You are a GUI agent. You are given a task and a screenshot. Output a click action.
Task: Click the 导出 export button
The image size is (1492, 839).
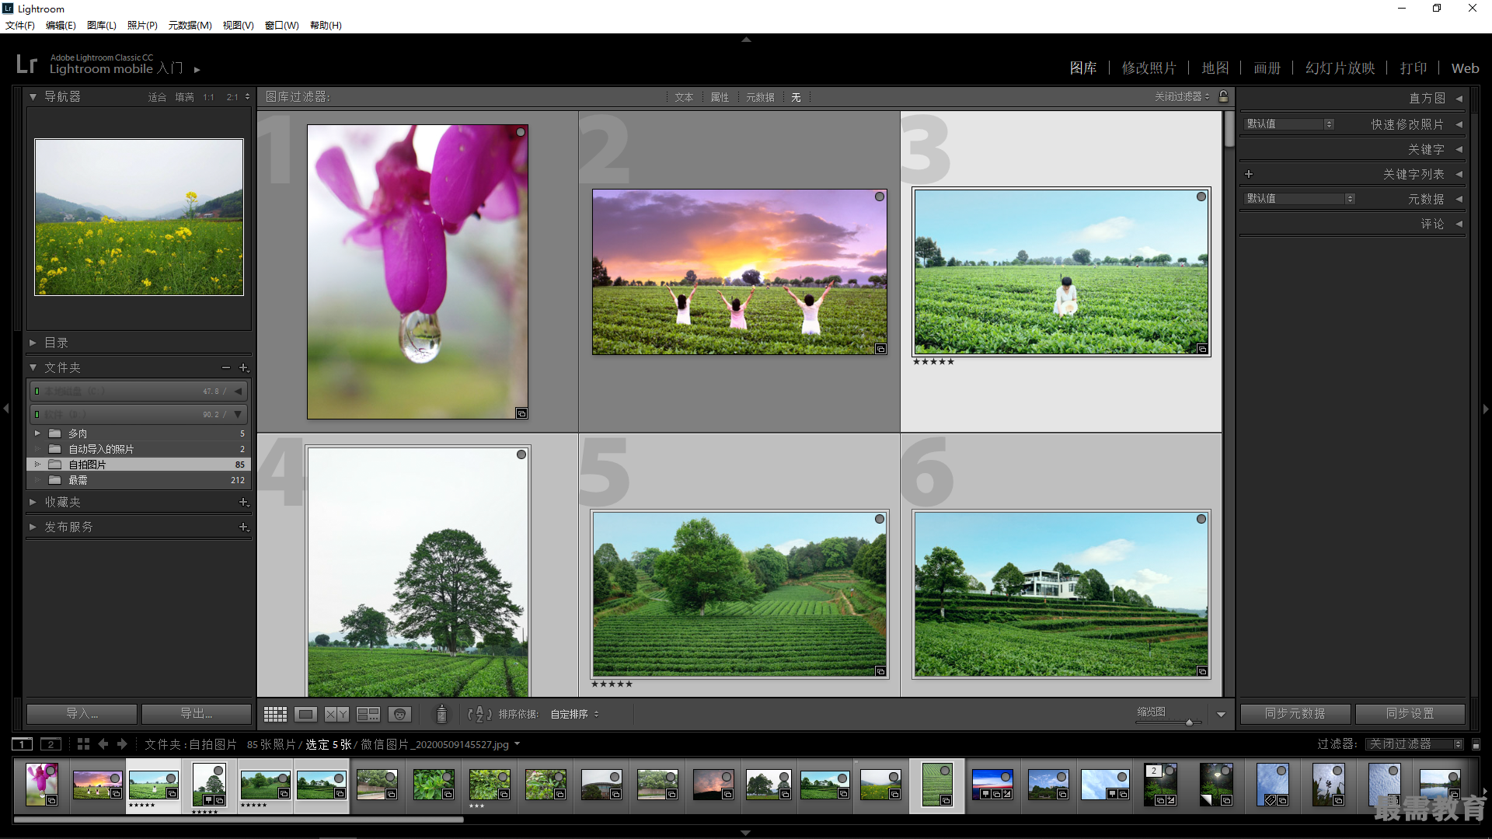(197, 713)
